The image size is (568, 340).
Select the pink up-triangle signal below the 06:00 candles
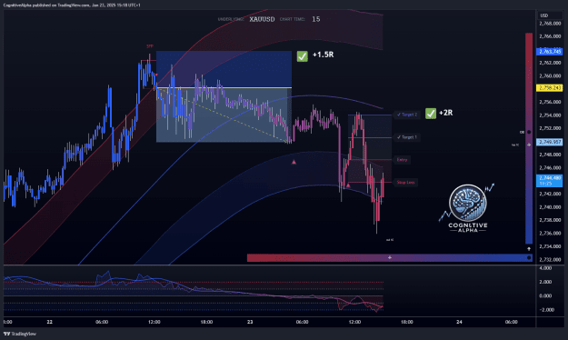[x=294, y=162]
